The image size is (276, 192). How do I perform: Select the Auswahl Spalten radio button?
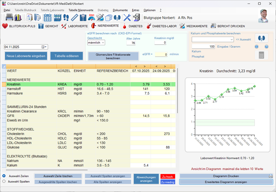(4, 181)
